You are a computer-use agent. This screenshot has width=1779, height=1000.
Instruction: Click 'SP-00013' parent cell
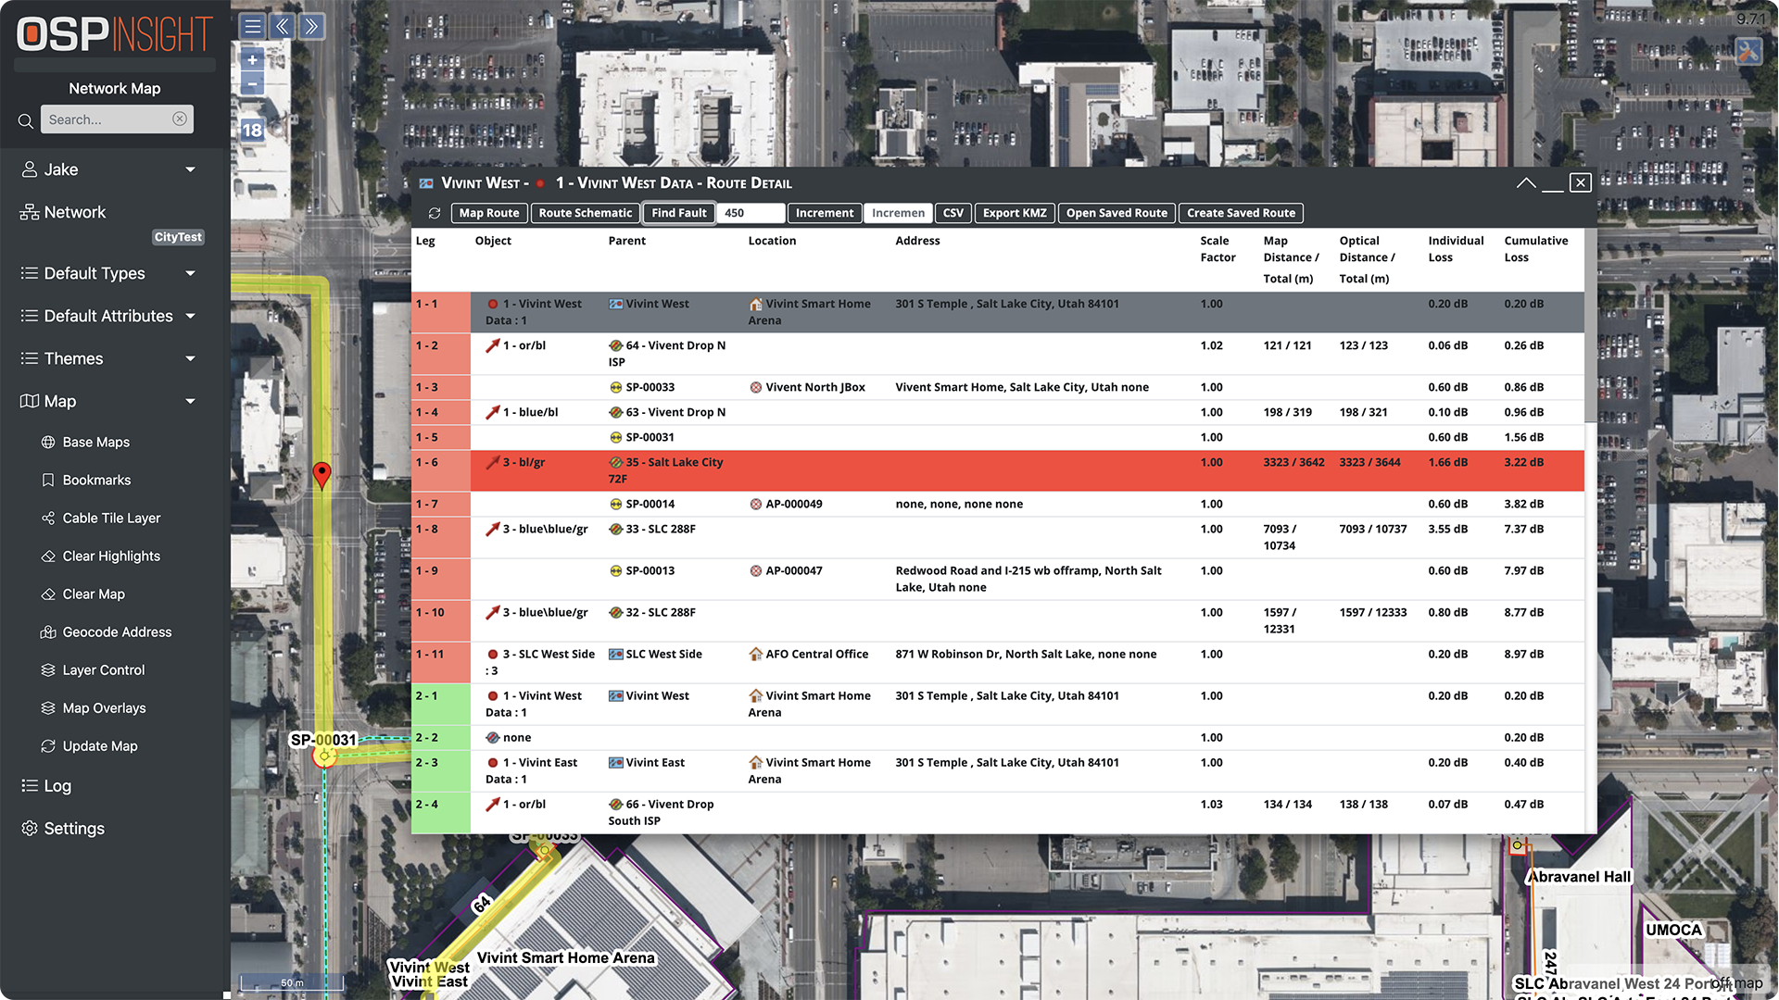(x=642, y=571)
